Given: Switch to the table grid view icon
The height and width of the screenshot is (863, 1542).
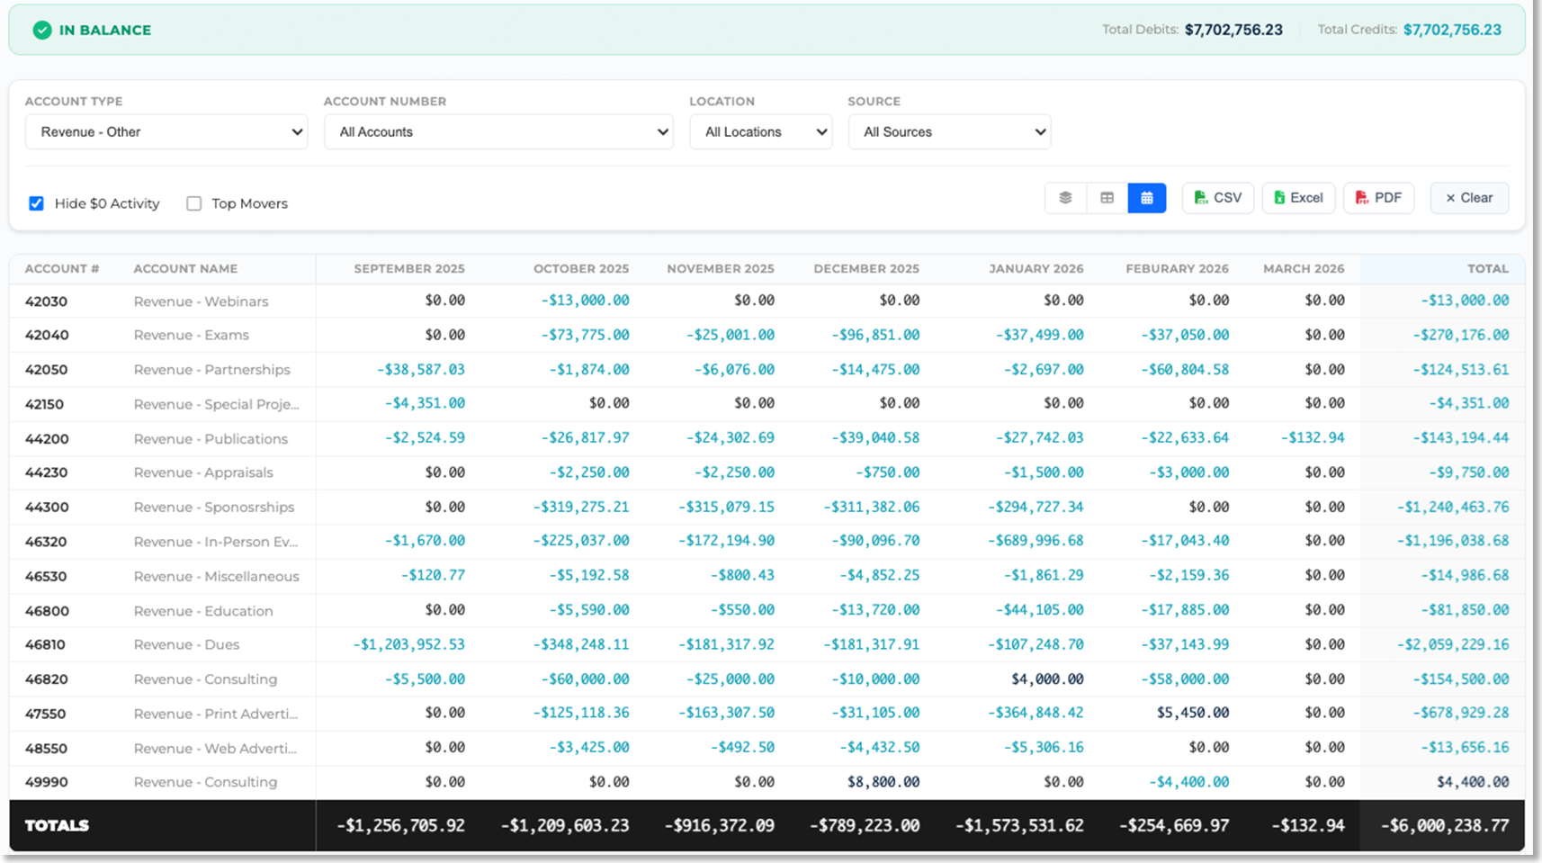Looking at the screenshot, I should [1107, 198].
